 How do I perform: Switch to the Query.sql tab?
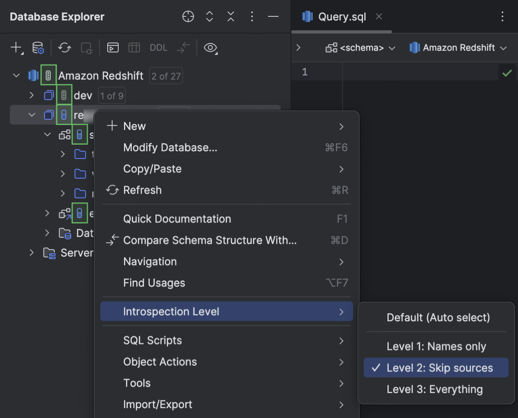tap(341, 17)
